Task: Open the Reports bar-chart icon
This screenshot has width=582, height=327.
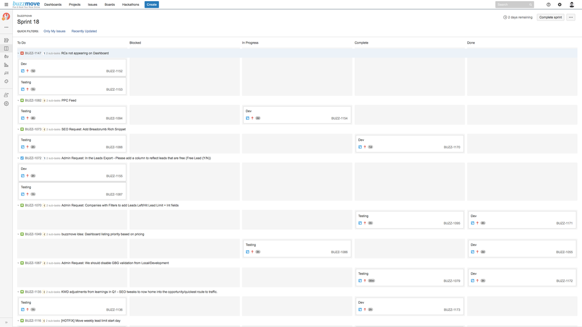Action: [6, 65]
